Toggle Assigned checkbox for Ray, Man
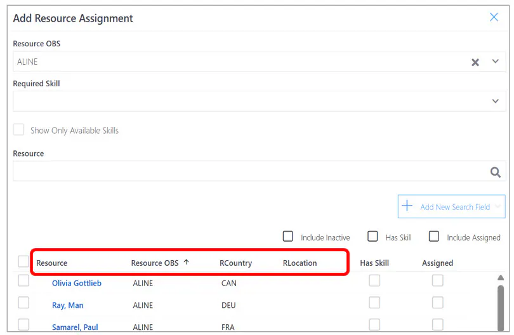Image resolution: width=514 pixels, height=335 pixels. coord(438,303)
